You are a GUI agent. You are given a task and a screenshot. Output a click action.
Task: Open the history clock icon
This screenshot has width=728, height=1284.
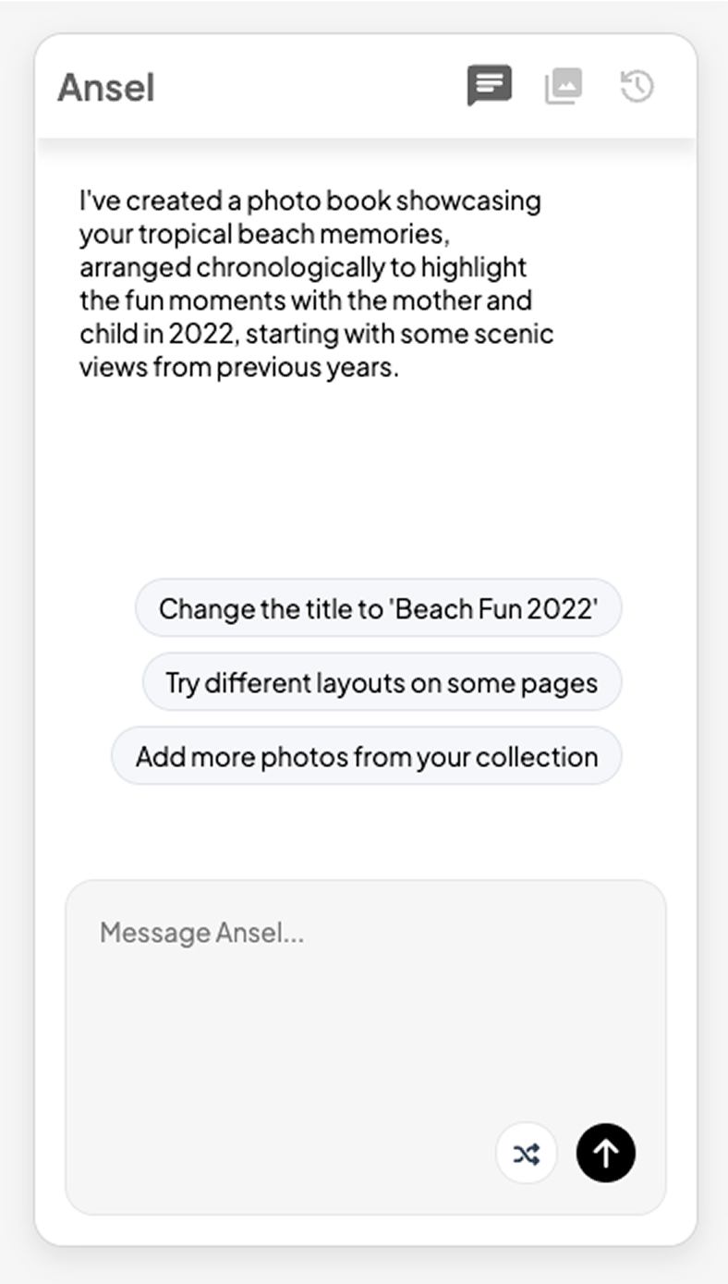[637, 87]
